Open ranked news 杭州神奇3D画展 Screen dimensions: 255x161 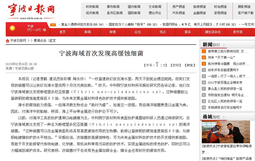click(228, 64)
